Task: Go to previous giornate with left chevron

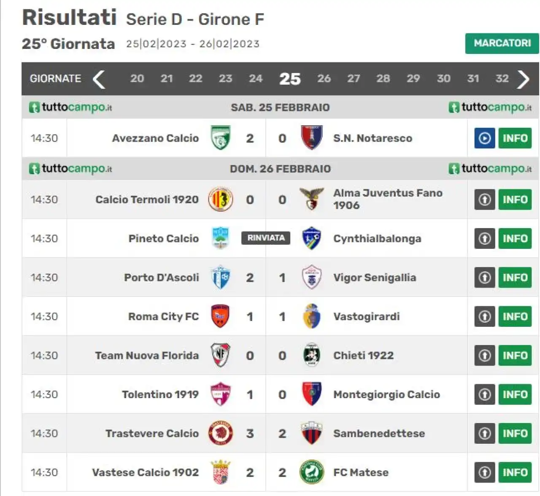Action: coord(99,79)
